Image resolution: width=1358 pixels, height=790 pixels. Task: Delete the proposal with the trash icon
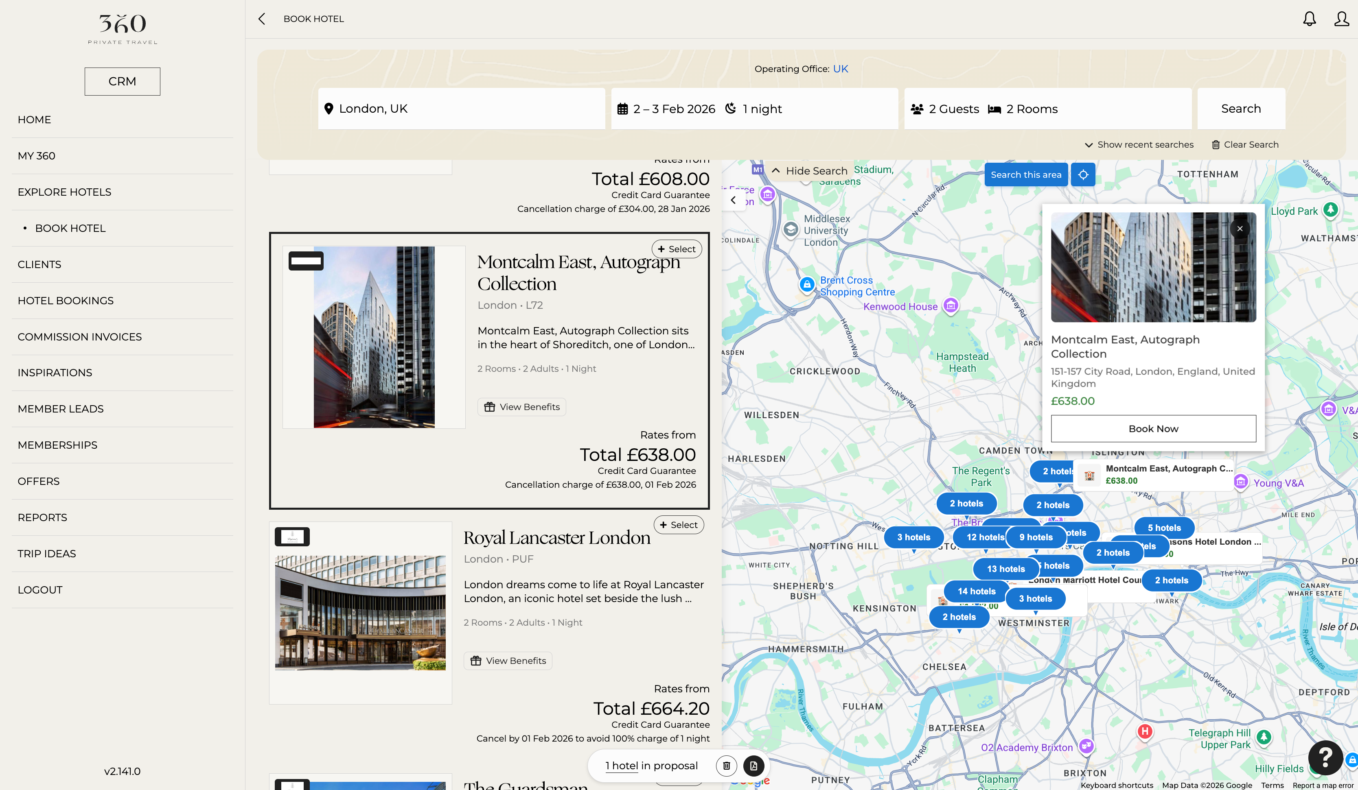click(726, 765)
